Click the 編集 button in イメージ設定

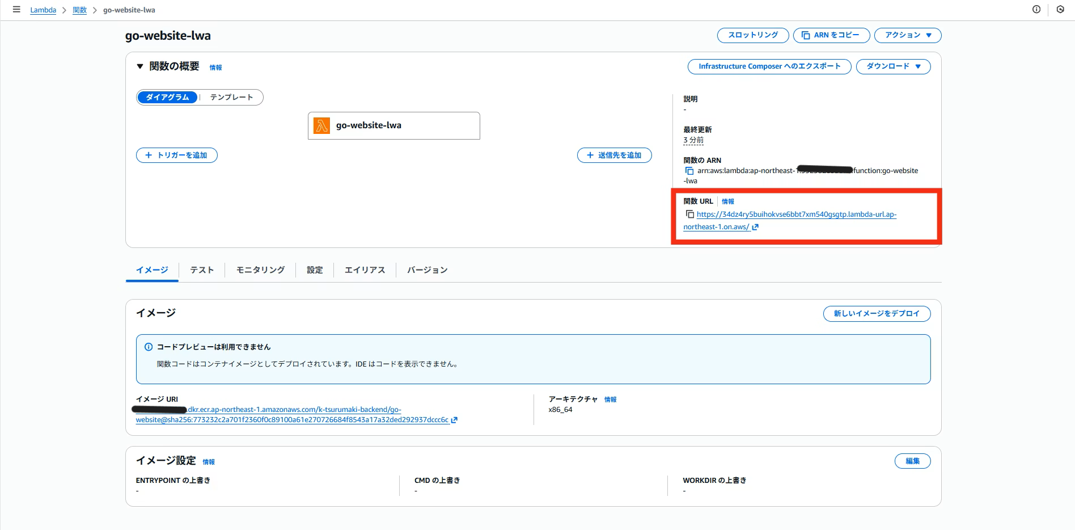[x=913, y=461]
